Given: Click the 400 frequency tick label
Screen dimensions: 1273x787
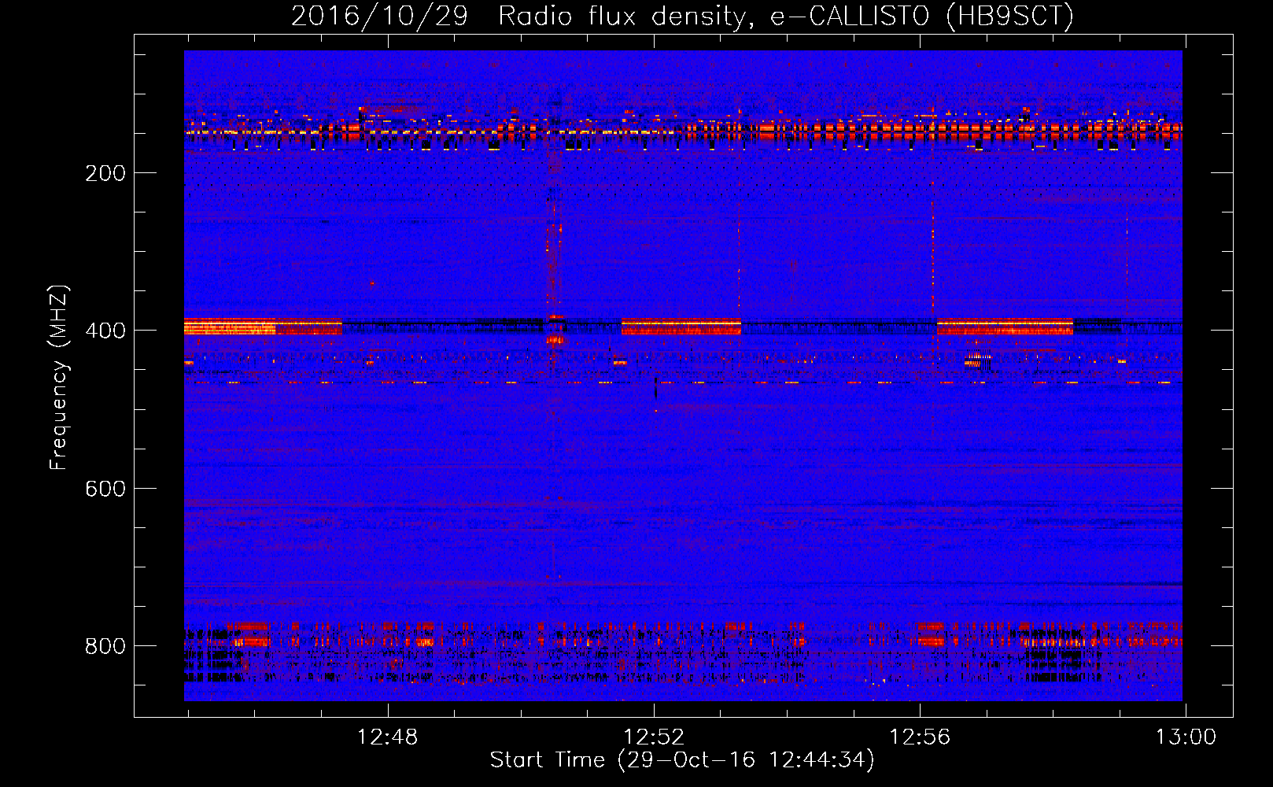Looking at the screenshot, I should click(x=105, y=331).
